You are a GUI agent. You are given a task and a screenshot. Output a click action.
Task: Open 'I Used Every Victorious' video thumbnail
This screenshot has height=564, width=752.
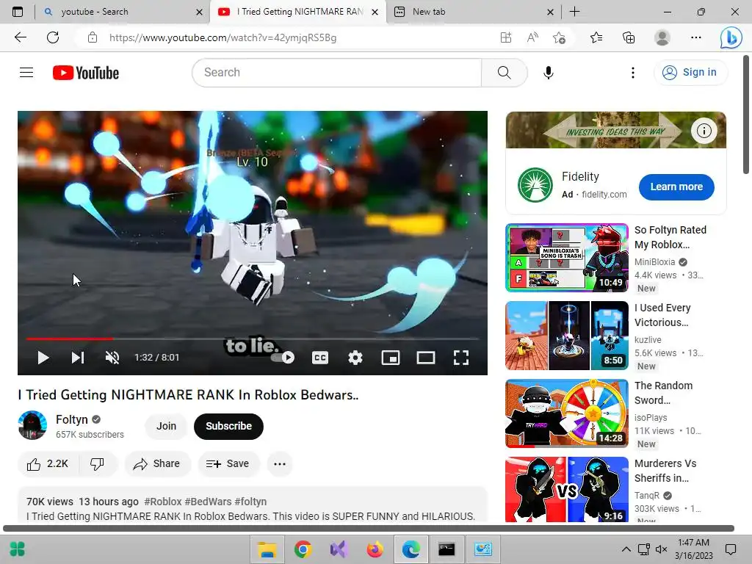tap(567, 336)
